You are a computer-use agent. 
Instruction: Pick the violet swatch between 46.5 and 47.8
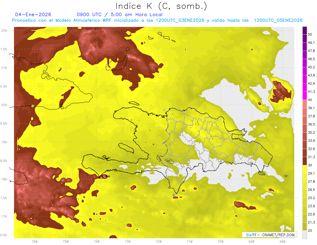tap(305, 55)
